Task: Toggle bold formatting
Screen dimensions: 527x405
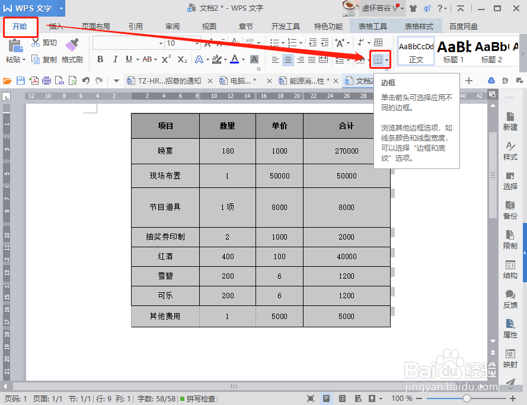Action: [100, 59]
